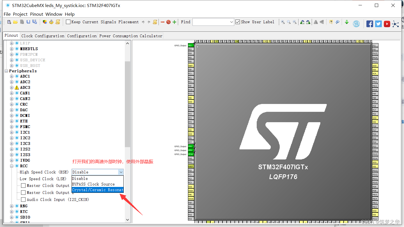
Task: Open a project with the yellow folder icon
Action: 15,22
